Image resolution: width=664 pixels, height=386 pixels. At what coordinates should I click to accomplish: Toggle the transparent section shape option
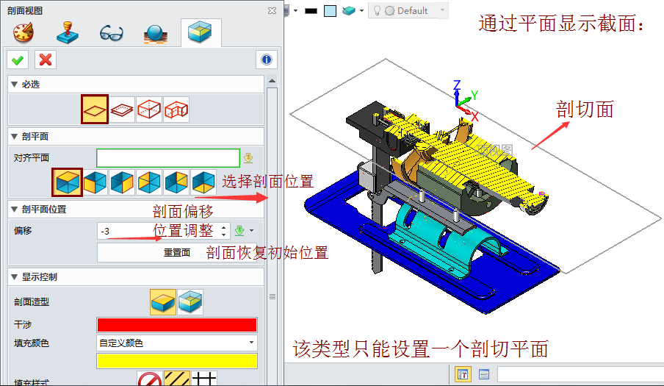190,301
